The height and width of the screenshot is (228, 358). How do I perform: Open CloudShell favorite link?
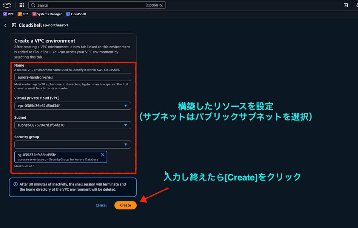[x=76, y=14]
